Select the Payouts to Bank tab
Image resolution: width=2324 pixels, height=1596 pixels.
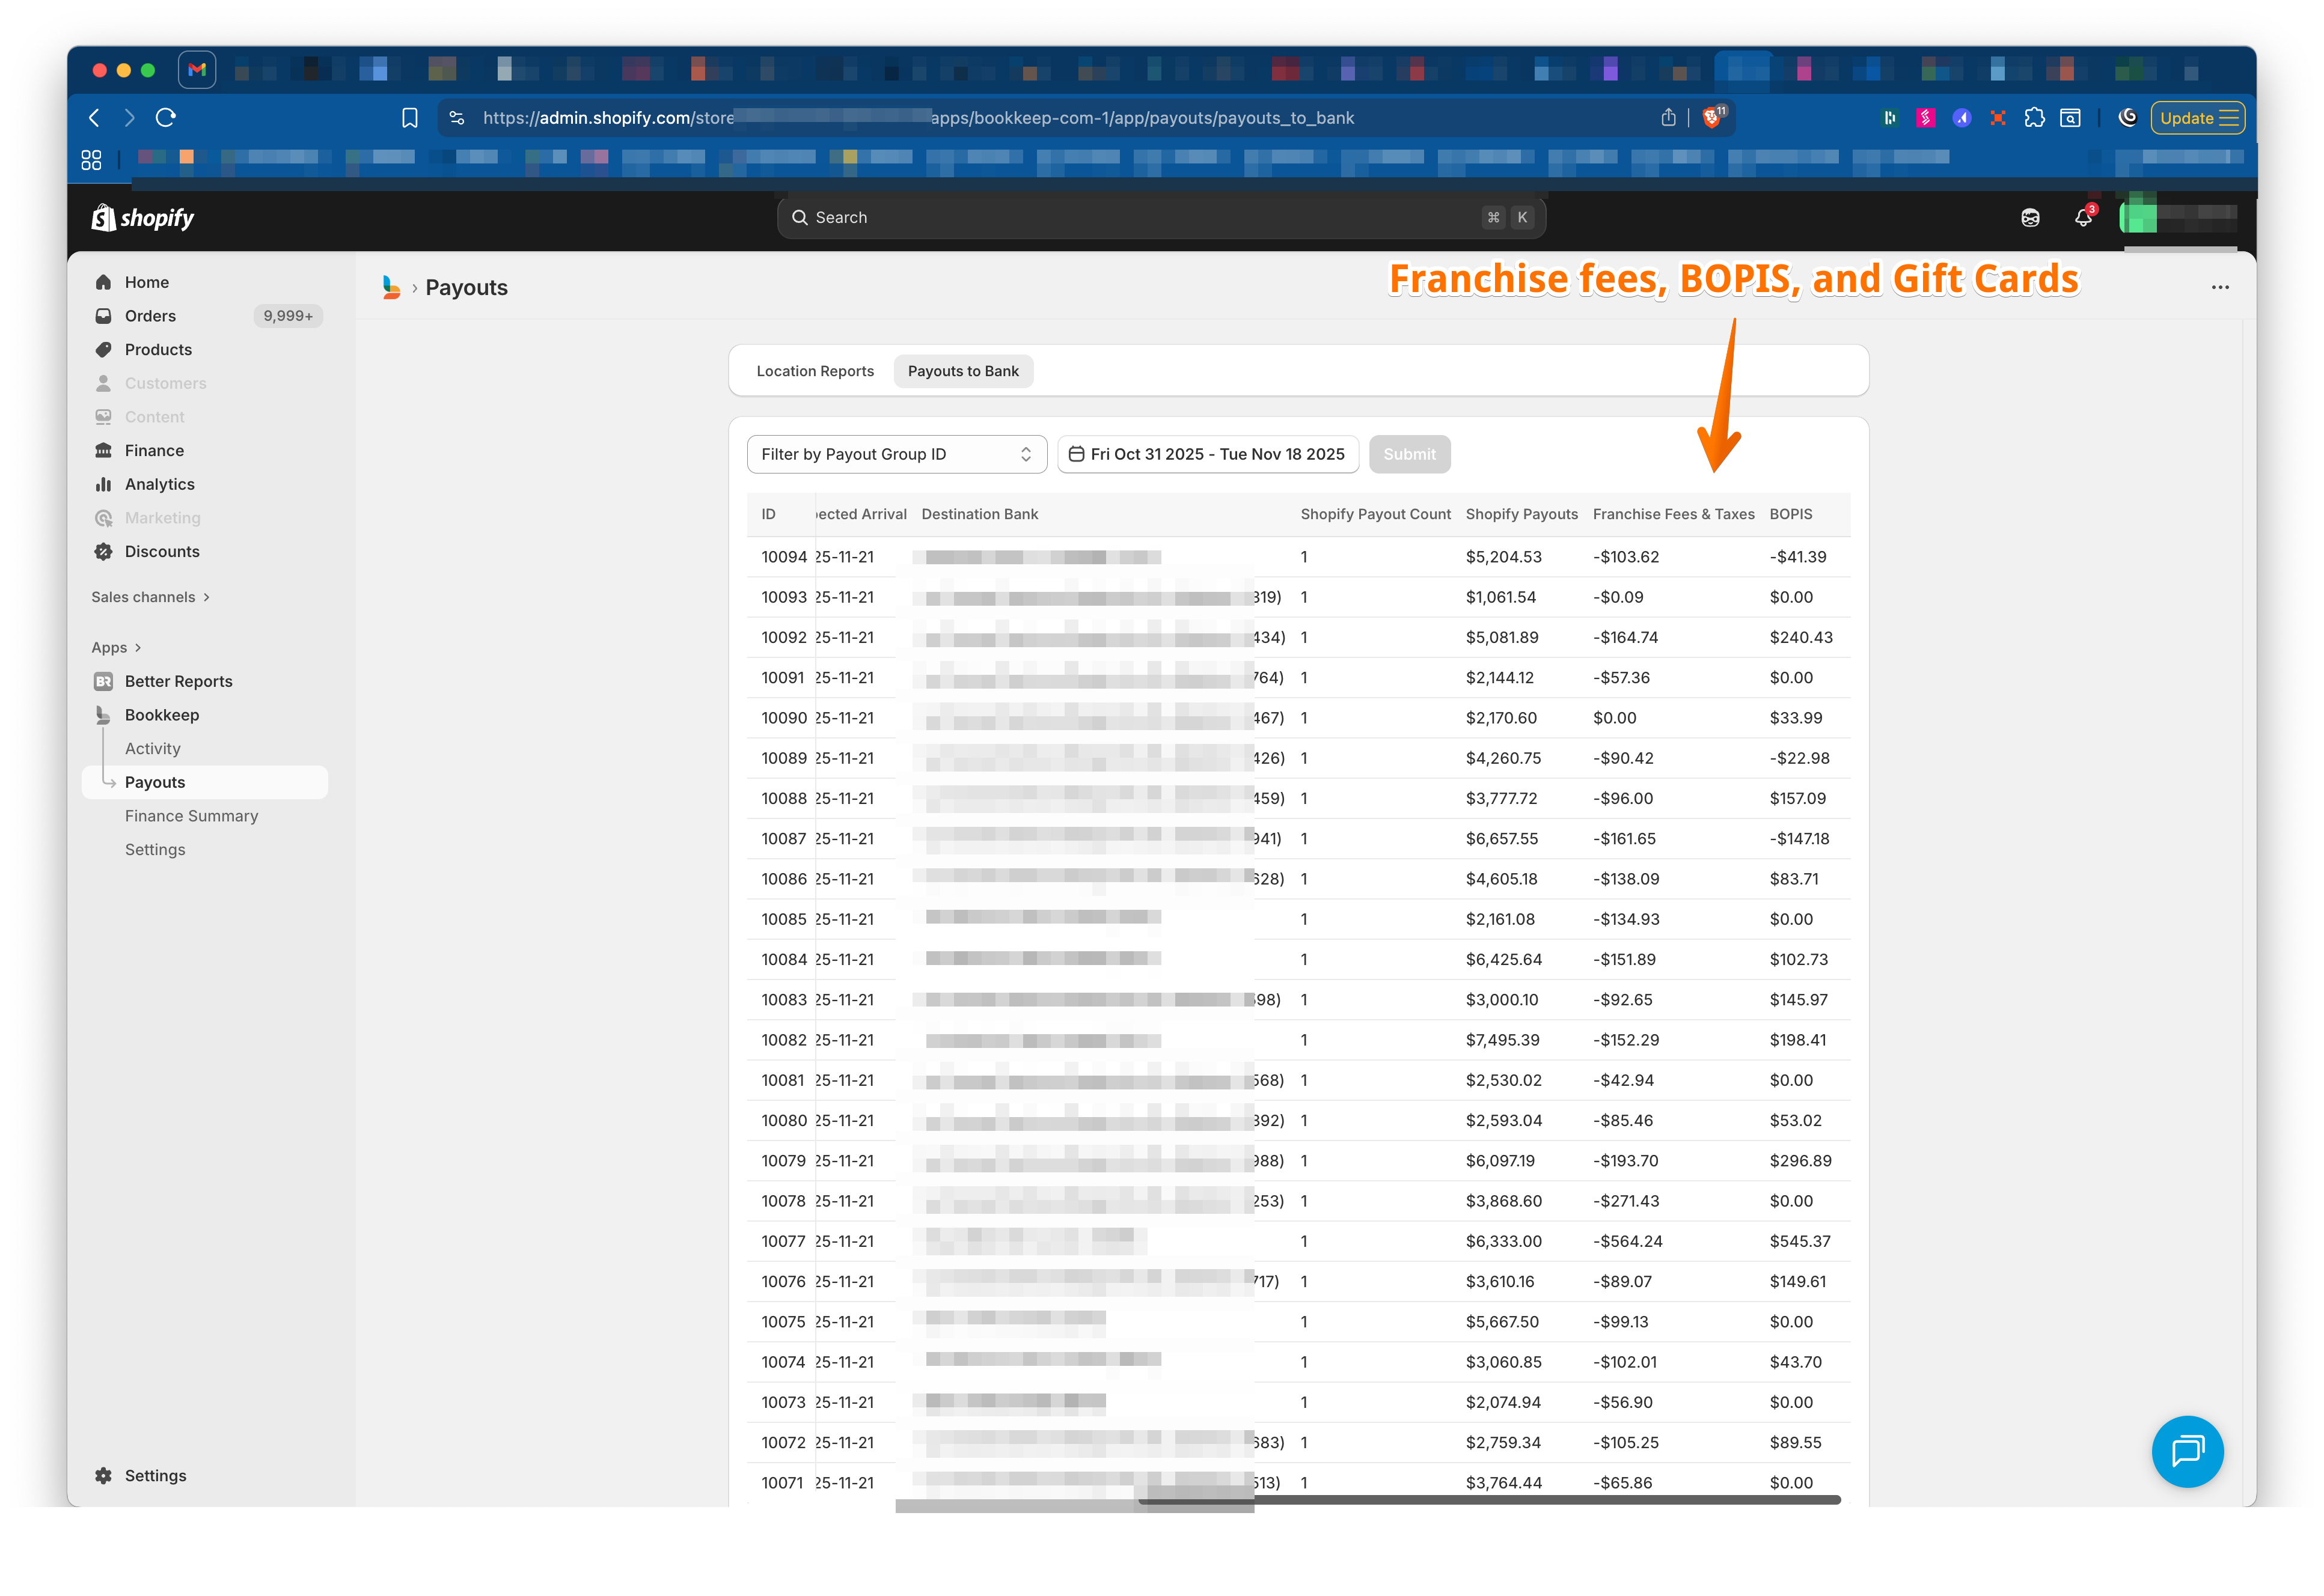(x=962, y=371)
